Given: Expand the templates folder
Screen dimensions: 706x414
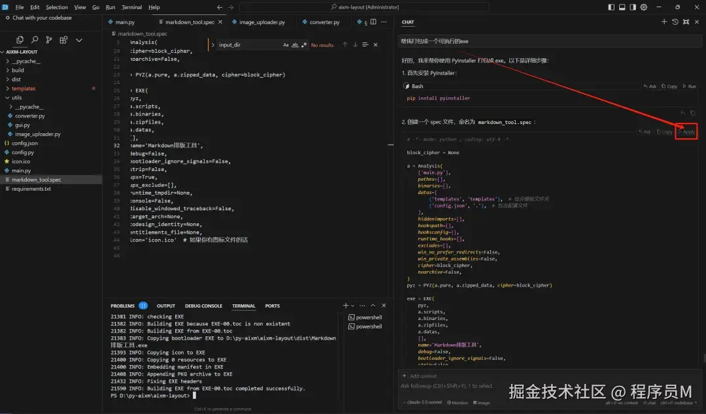Looking at the screenshot, I should click(24, 89).
